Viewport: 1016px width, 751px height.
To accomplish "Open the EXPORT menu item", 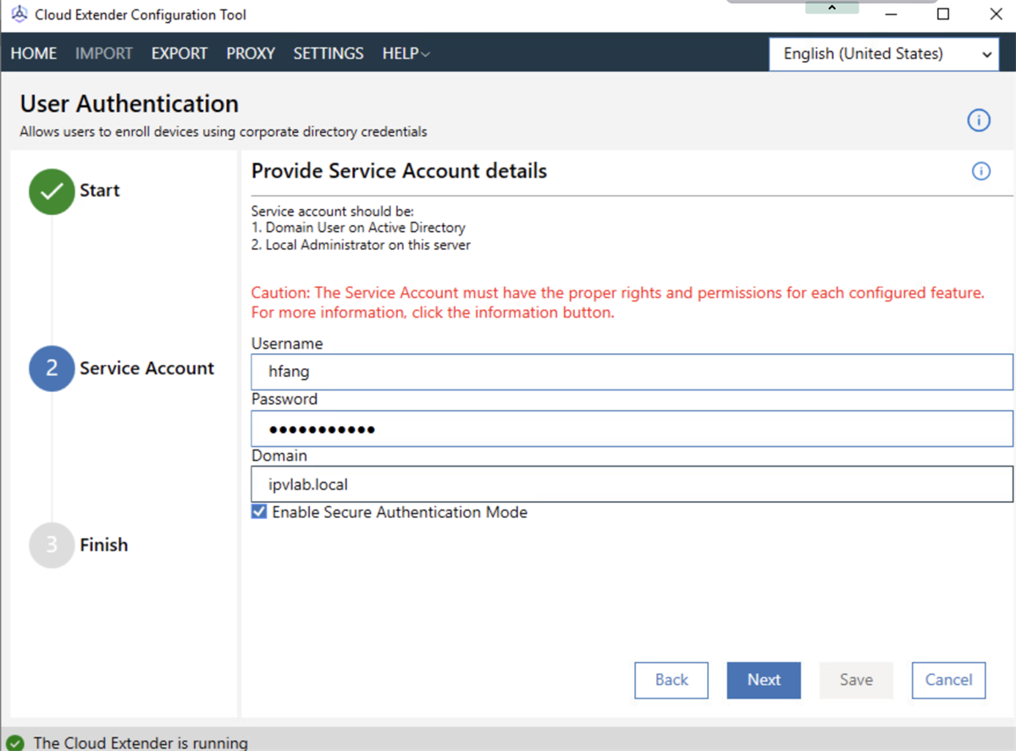I will coord(179,53).
